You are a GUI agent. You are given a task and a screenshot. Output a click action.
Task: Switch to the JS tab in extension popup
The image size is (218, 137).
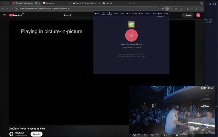pyautogui.click(x=128, y=14)
